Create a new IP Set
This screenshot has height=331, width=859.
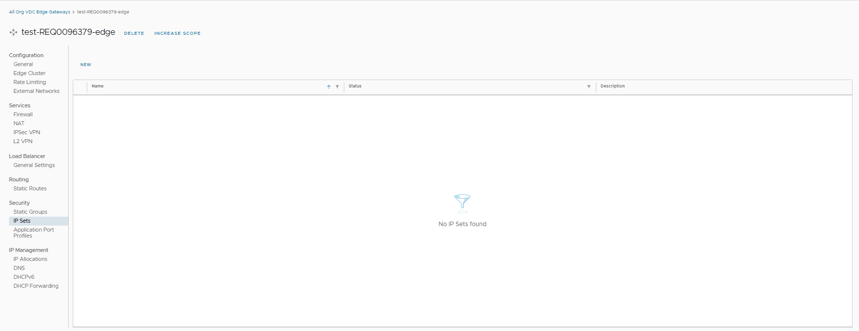pos(86,65)
